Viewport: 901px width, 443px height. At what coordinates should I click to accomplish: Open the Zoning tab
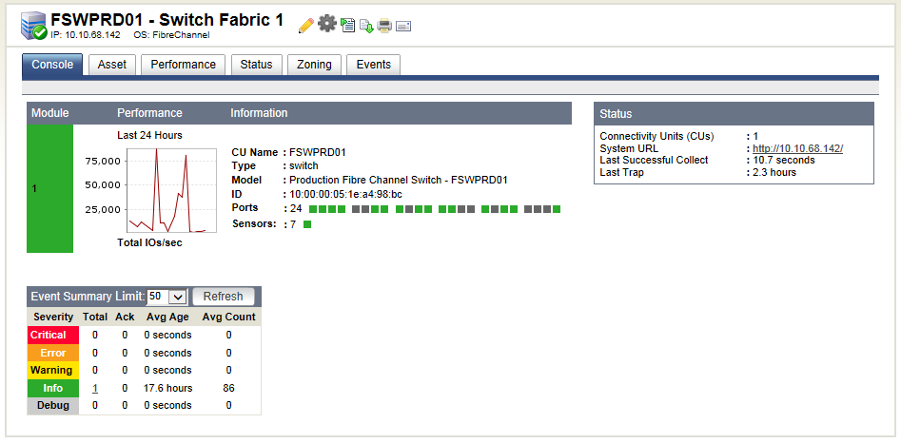(x=314, y=65)
